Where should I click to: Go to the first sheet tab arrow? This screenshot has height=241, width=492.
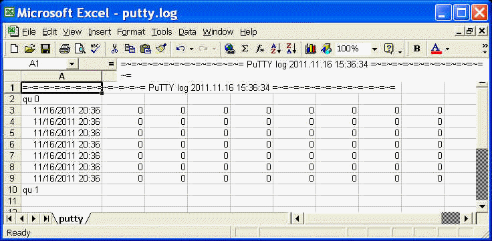click(x=9, y=218)
